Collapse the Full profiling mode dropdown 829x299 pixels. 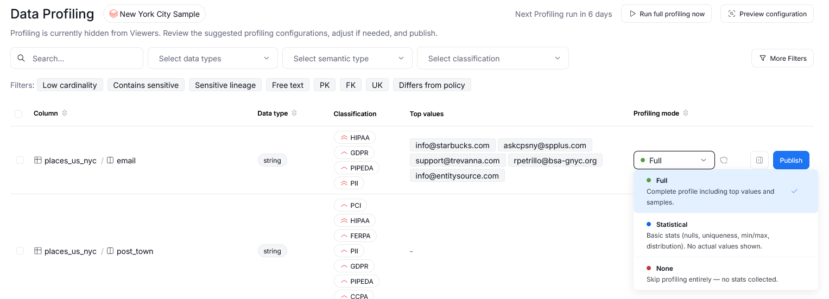coord(674,160)
